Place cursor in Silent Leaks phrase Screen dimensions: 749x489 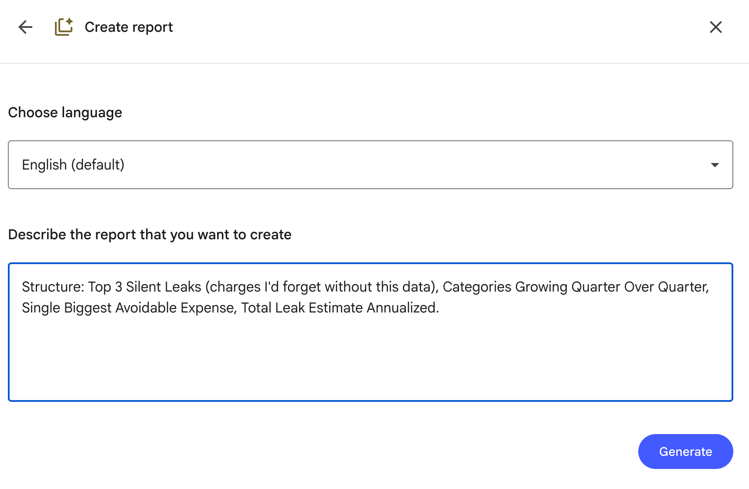pyautogui.click(x=163, y=287)
